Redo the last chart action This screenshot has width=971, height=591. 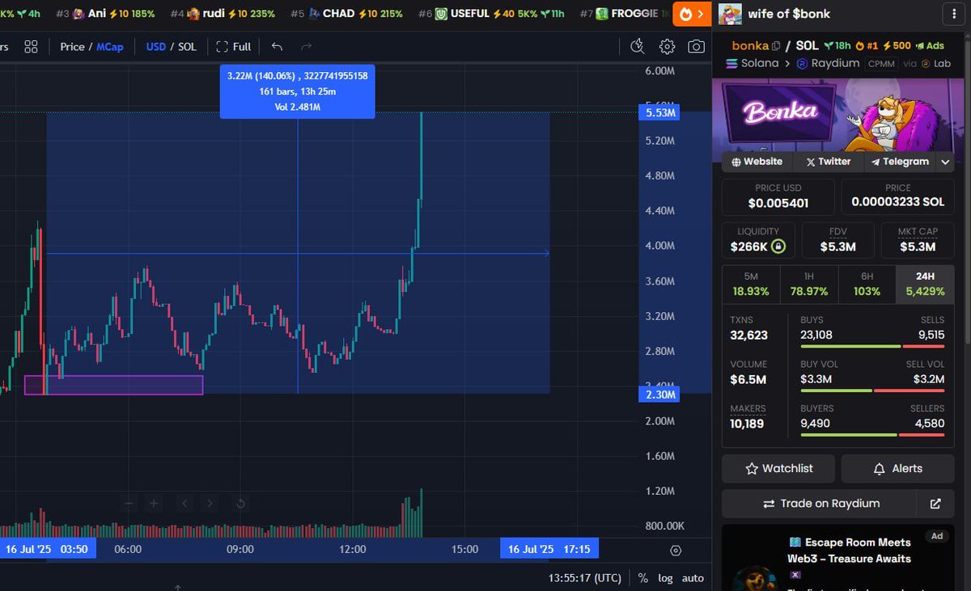tap(306, 47)
